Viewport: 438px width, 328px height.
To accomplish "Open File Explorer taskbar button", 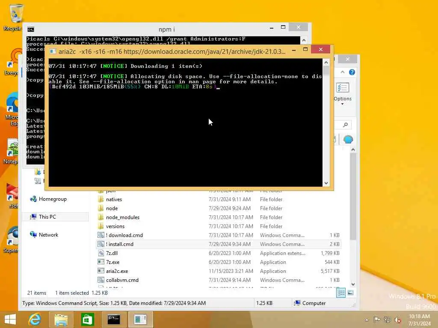I will point(61,319).
